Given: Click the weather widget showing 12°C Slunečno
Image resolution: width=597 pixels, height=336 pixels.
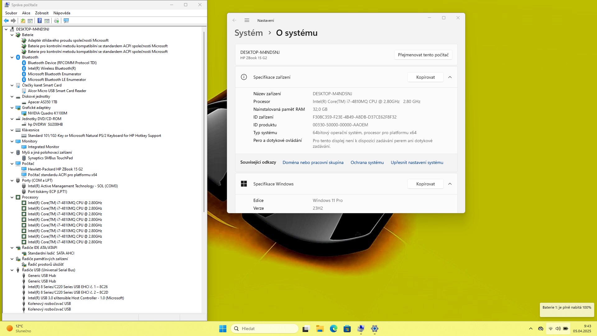Looking at the screenshot, I should coord(19,329).
